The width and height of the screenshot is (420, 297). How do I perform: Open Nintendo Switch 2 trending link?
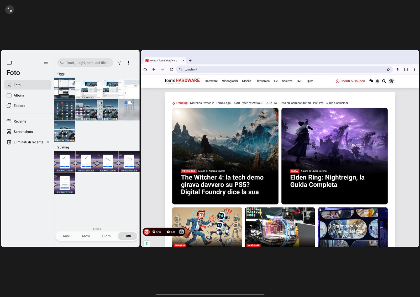click(202, 103)
